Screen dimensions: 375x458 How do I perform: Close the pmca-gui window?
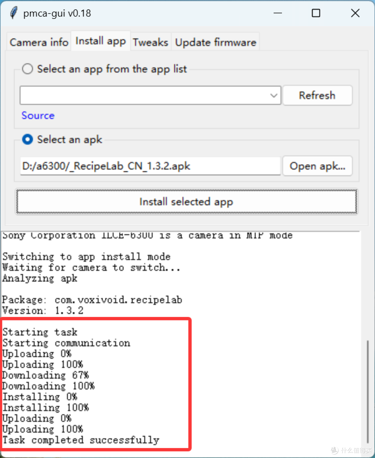point(355,13)
